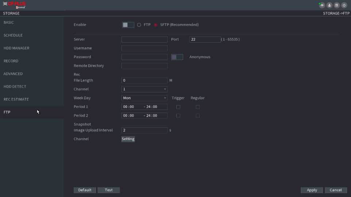The image size is (351, 197).
Task: Select the FTP radio button
Action: [139, 25]
